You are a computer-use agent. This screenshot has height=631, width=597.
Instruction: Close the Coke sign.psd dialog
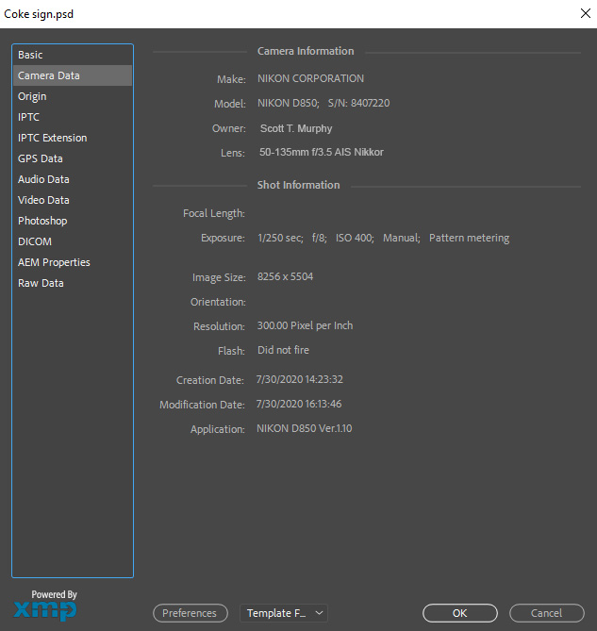(x=583, y=13)
